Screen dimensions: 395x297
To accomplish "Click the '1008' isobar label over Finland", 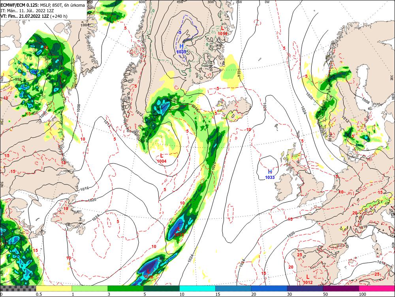I will click(365, 101).
